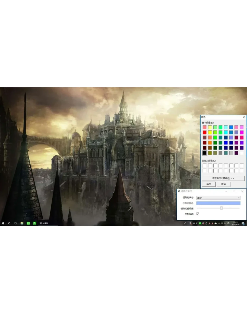Image resolution: width=247 pixels, height=313 pixels.
Task: Click the 4K桌面 taskbar item
Action: pos(43,223)
